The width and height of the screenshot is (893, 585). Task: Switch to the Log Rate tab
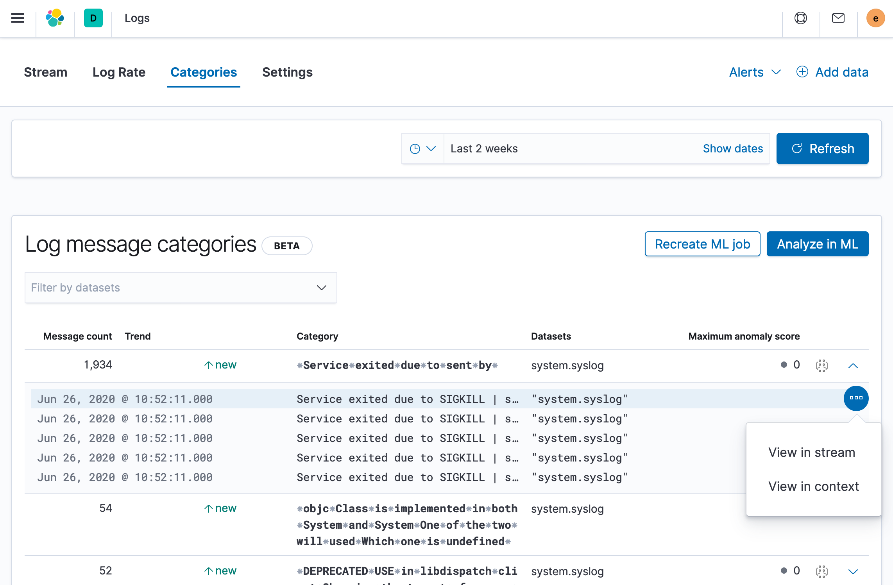click(119, 72)
